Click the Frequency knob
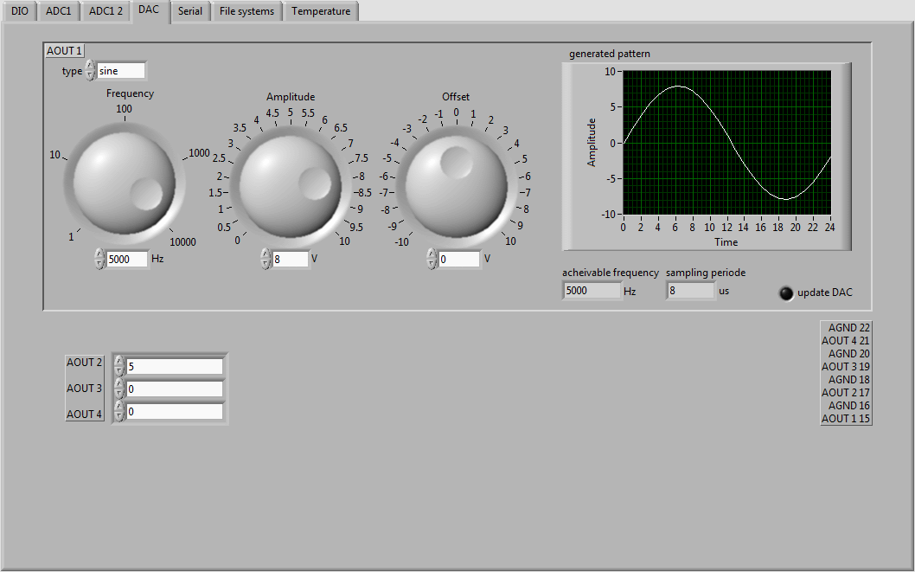This screenshot has height=572, width=915. click(125, 183)
